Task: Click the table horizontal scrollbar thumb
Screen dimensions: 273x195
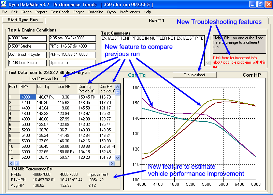Action: click(x=17, y=164)
